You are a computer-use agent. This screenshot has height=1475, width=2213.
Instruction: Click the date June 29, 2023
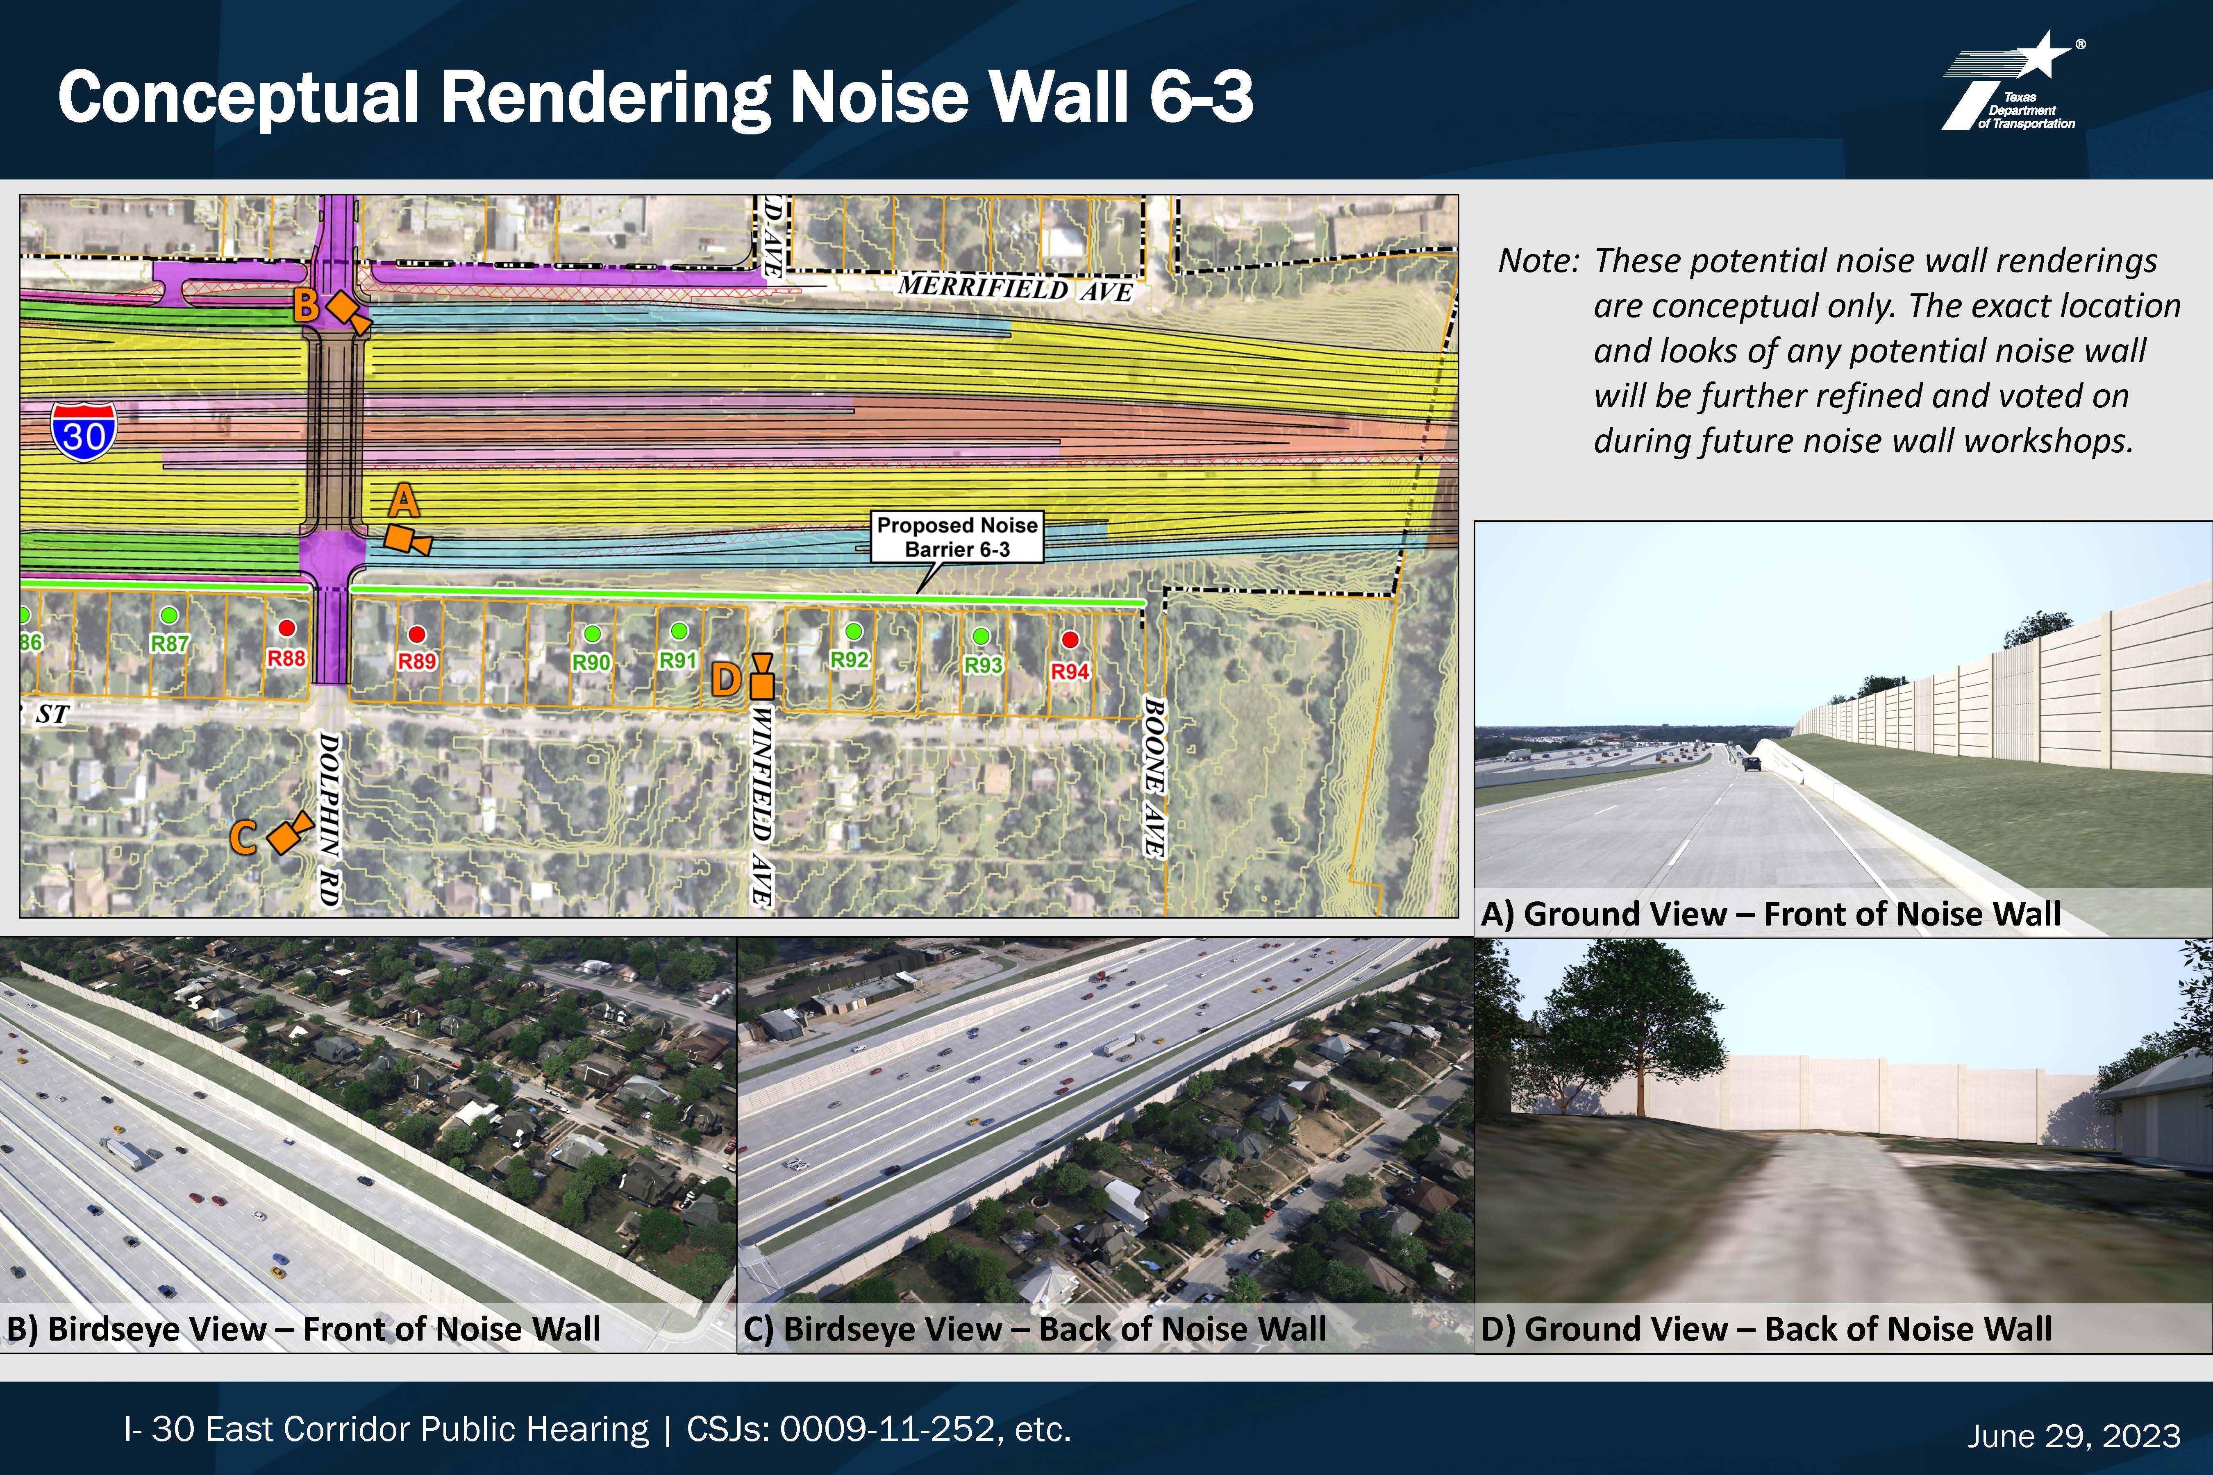(x=2074, y=1436)
